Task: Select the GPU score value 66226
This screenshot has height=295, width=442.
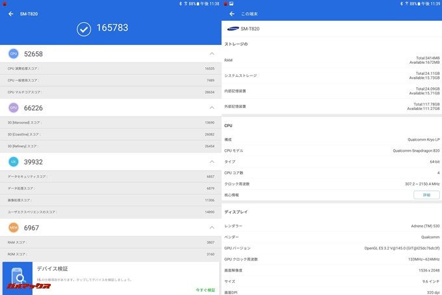Action: pos(33,108)
